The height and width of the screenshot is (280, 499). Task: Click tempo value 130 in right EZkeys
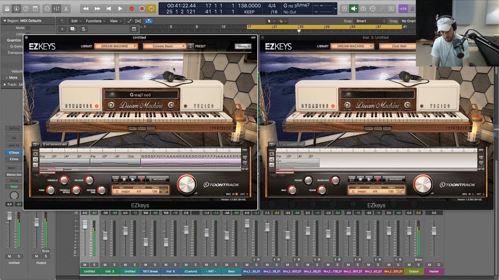click(x=391, y=191)
